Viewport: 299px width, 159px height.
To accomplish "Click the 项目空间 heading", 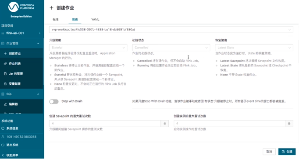I will [x=7, y=26].
